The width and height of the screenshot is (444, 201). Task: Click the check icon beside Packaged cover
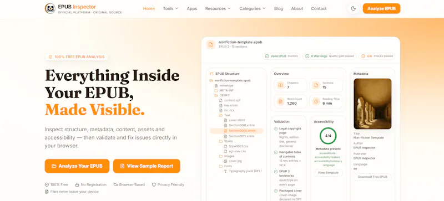(276, 191)
